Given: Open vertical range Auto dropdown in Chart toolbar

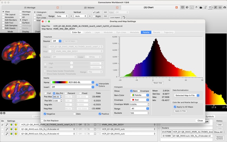Looking at the screenshot, I should tap(80, 16).
